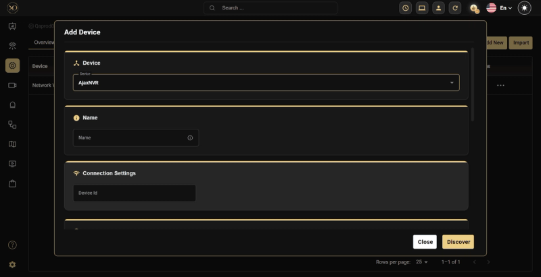Open the alarm bell icon in sidebar
This screenshot has width=541, height=277.
pyautogui.click(x=12, y=105)
